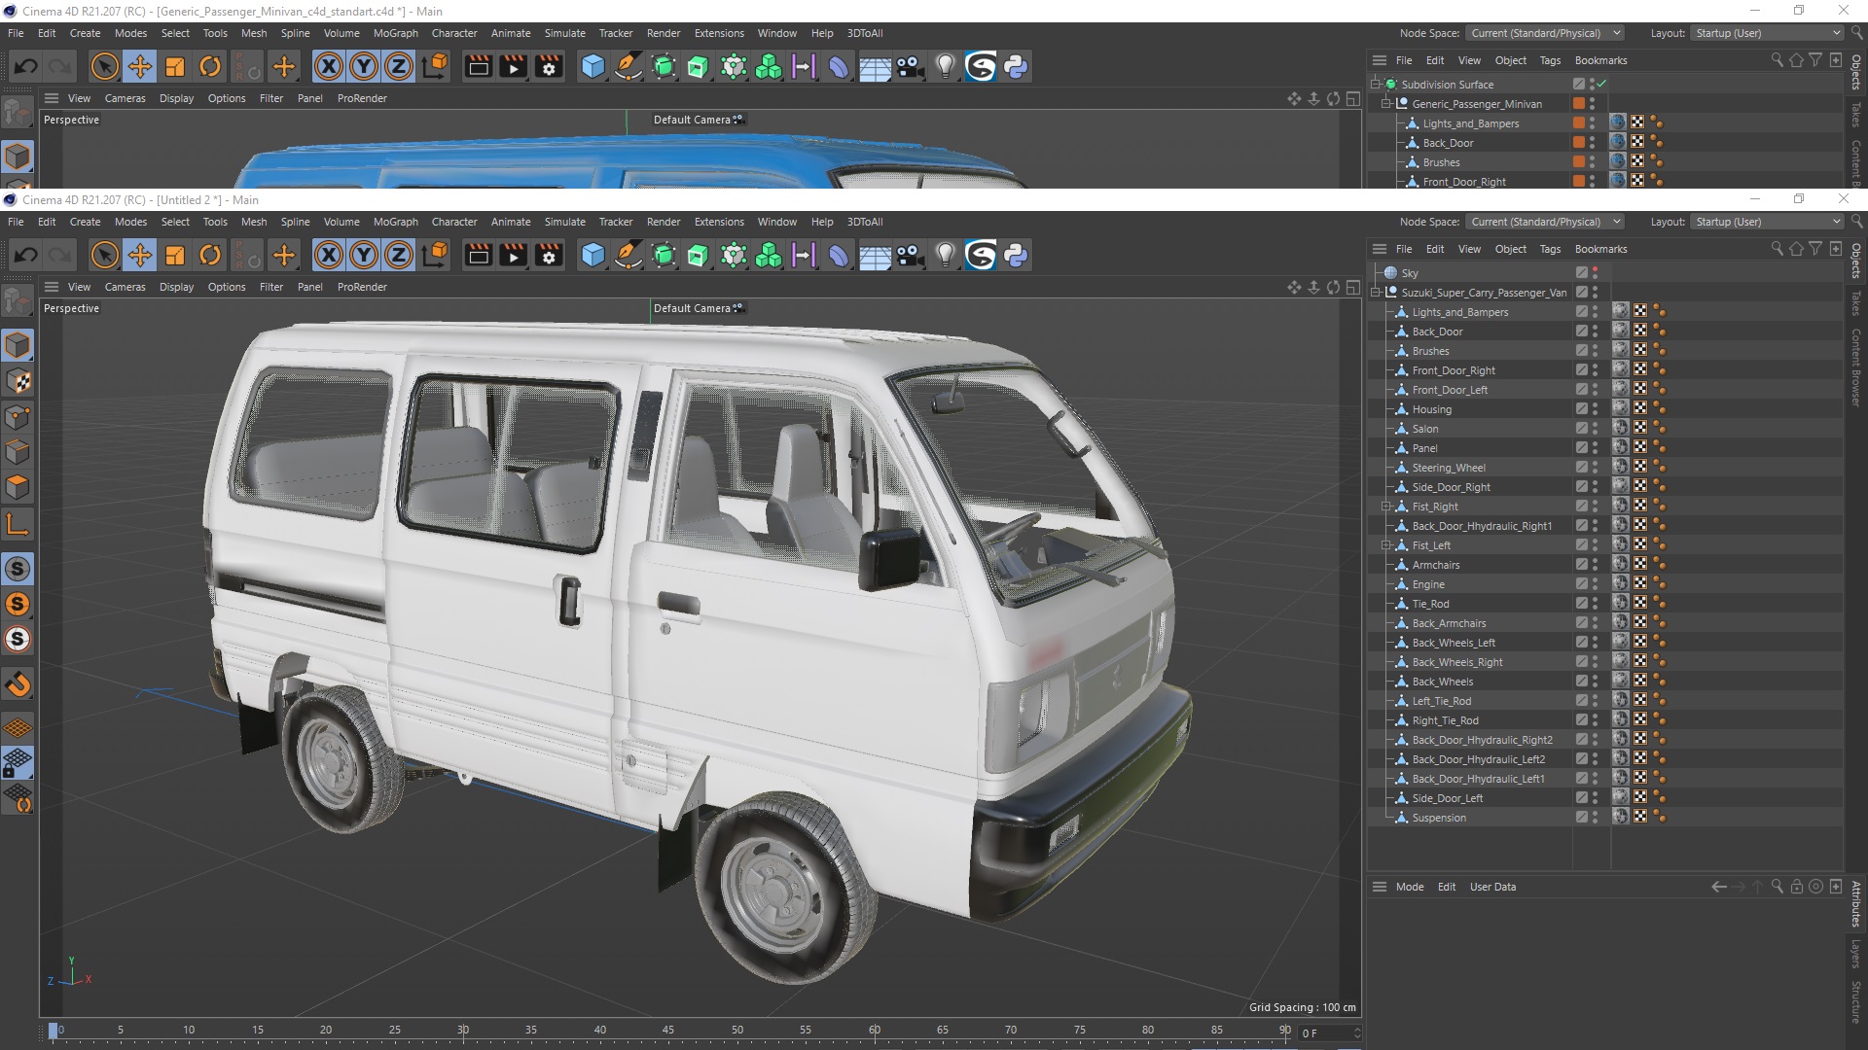Viewport: 1868px width, 1050px height.
Task: Expand the Generic_Passenger_Minivan node
Action: [x=1385, y=104]
